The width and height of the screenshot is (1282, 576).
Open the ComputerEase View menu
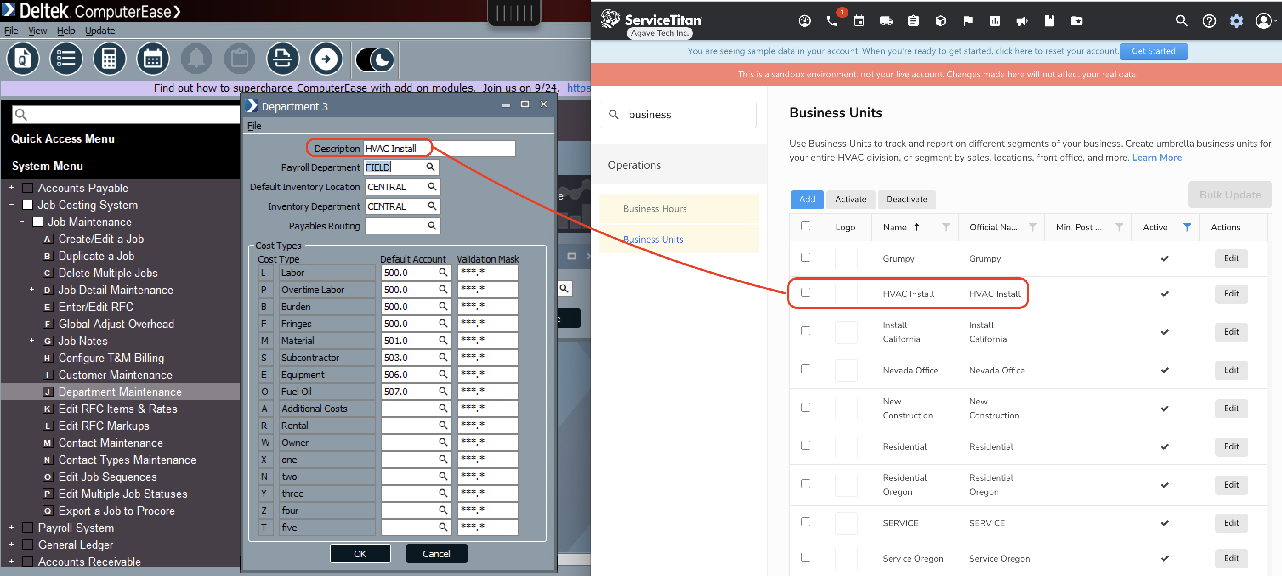(x=37, y=31)
